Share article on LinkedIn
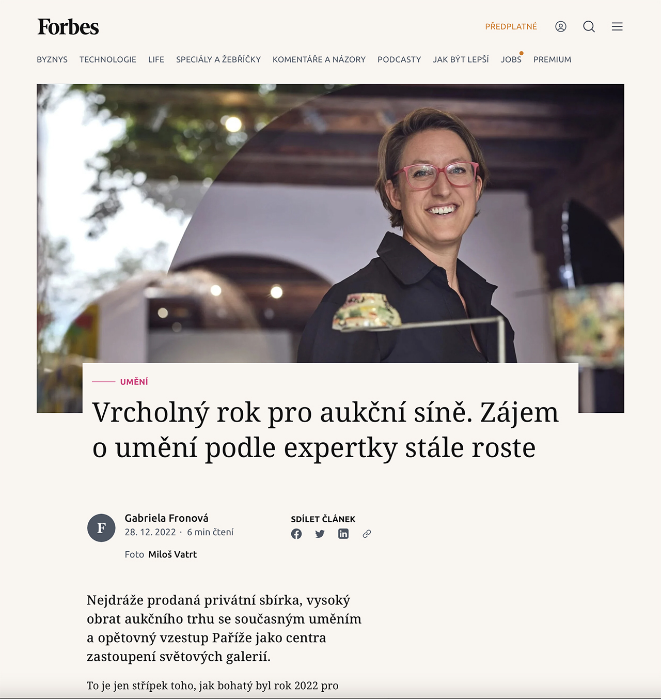 tap(343, 534)
